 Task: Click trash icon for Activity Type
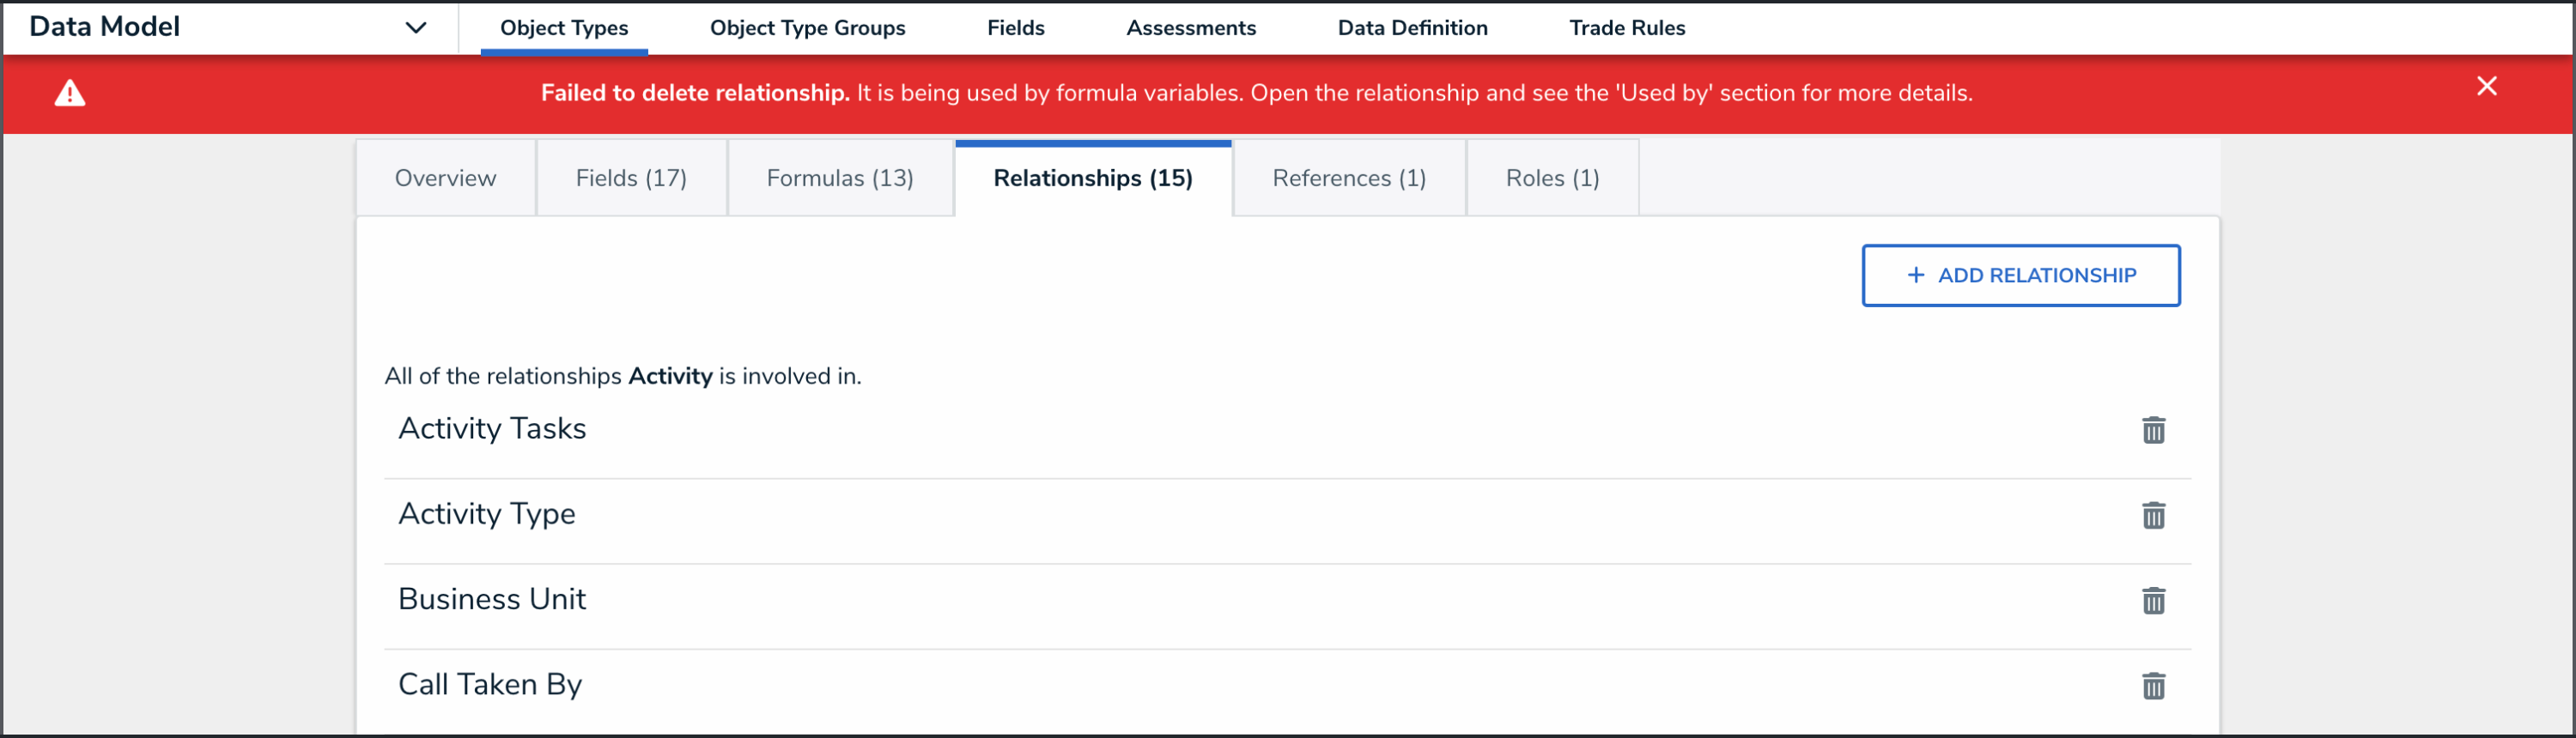click(x=2153, y=515)
